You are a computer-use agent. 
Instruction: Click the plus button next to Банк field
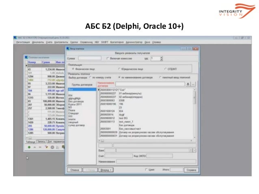click(x=191, y=150)
